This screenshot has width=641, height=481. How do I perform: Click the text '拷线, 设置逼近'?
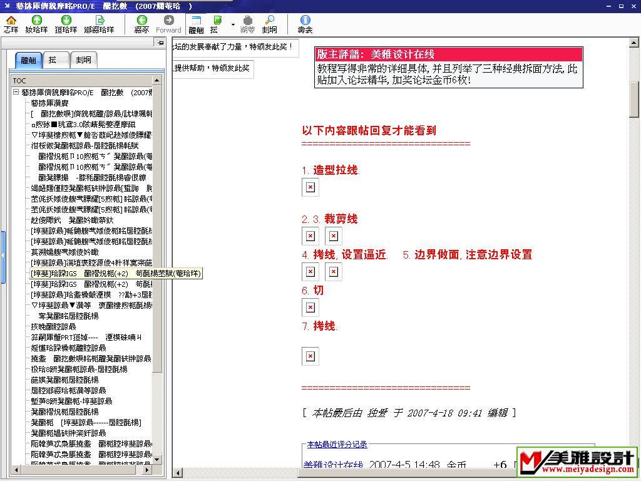coord(349,255)
